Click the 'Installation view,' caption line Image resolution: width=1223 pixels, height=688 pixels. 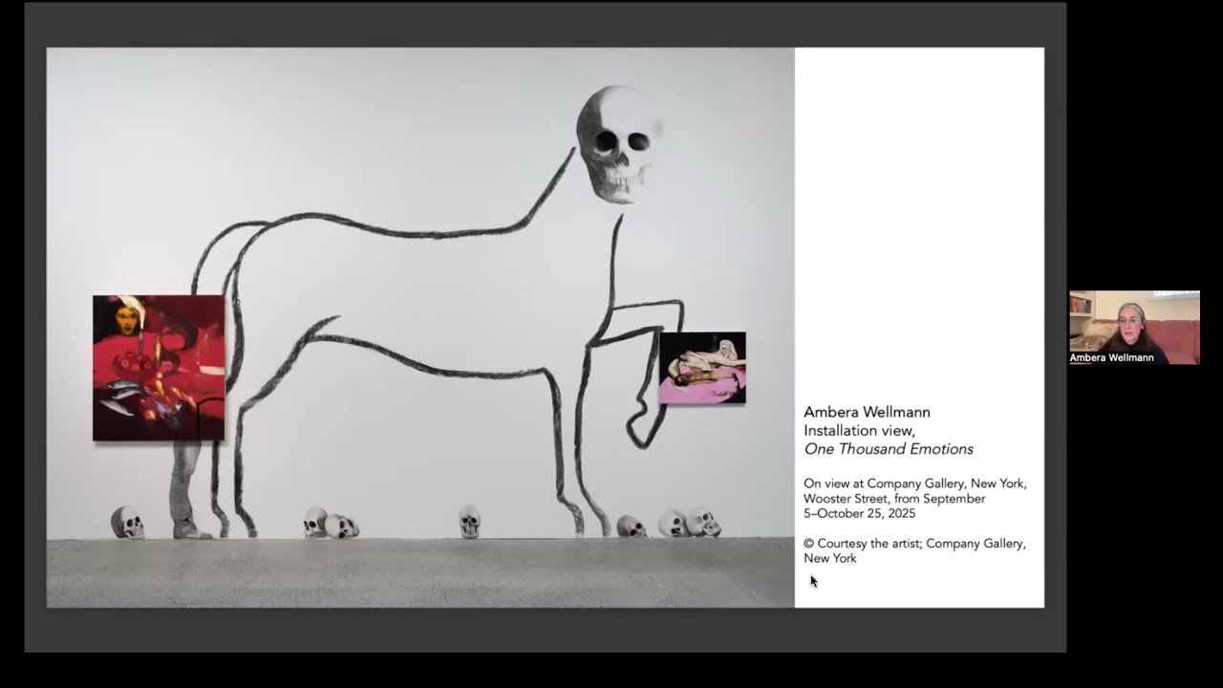point(859,431)
